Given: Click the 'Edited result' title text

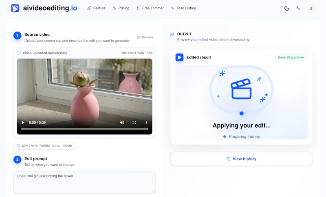Looking at the screenshot, I should coord(198,57).
